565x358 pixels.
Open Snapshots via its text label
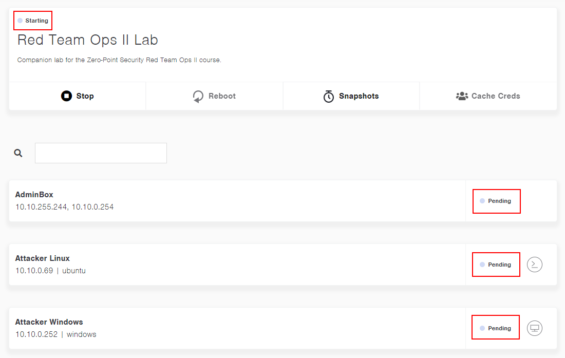coord(359,96)
